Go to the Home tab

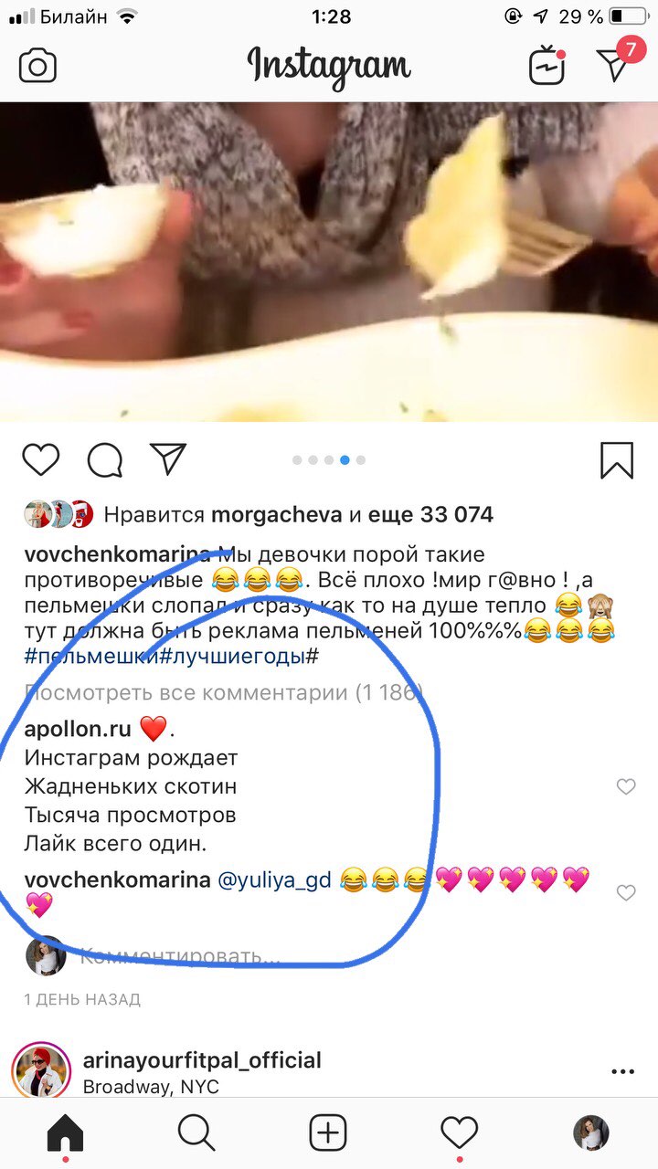coord(65,1134)
